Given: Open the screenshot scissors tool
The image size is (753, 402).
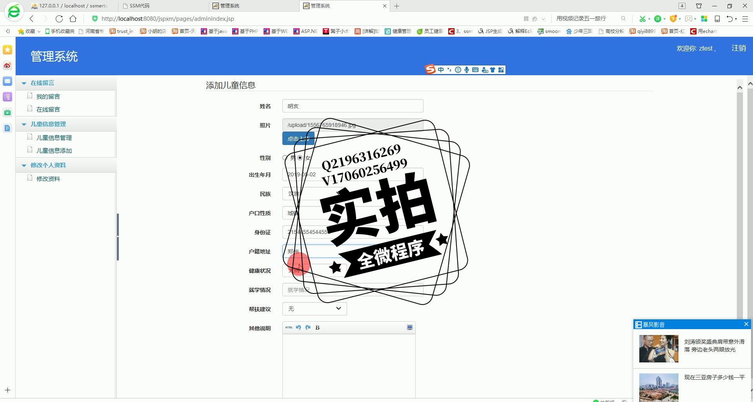Looking at the screenshot, I should pos(642,18).
